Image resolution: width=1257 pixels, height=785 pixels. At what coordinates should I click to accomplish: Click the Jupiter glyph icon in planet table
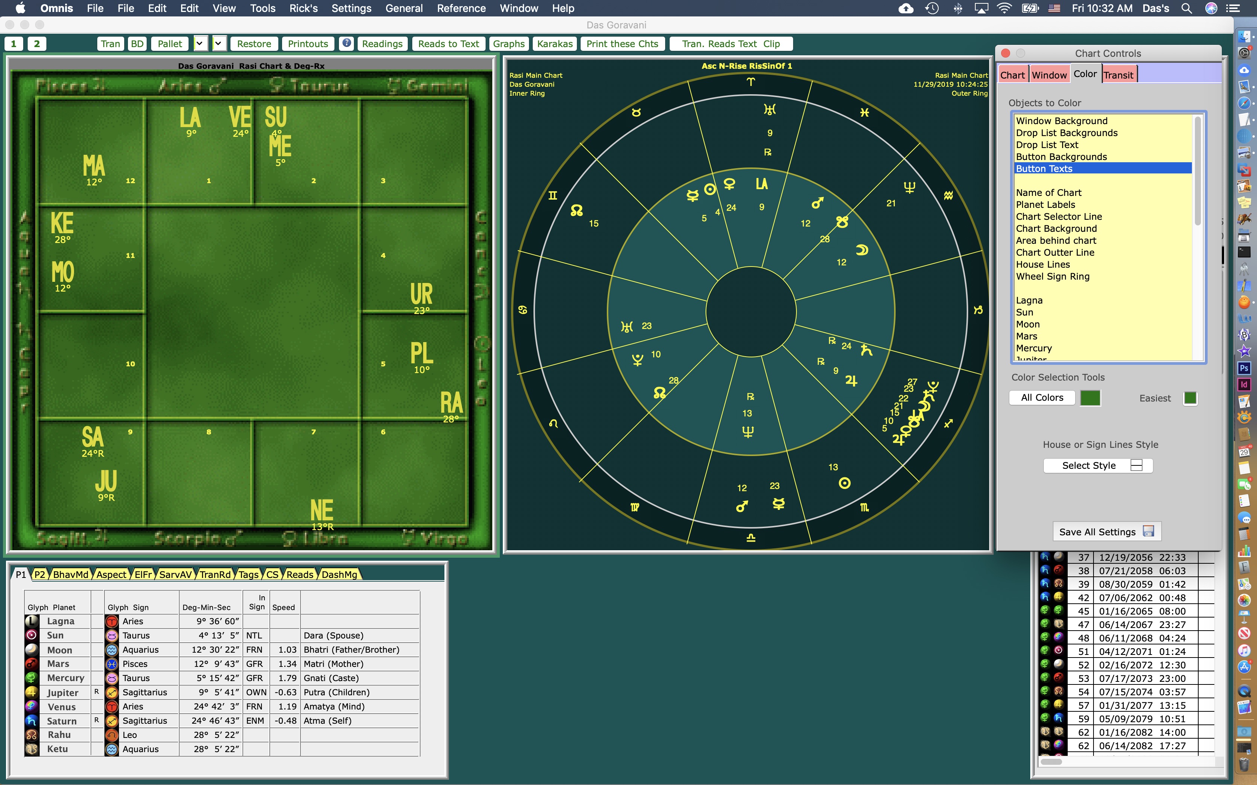click(32, 692)
